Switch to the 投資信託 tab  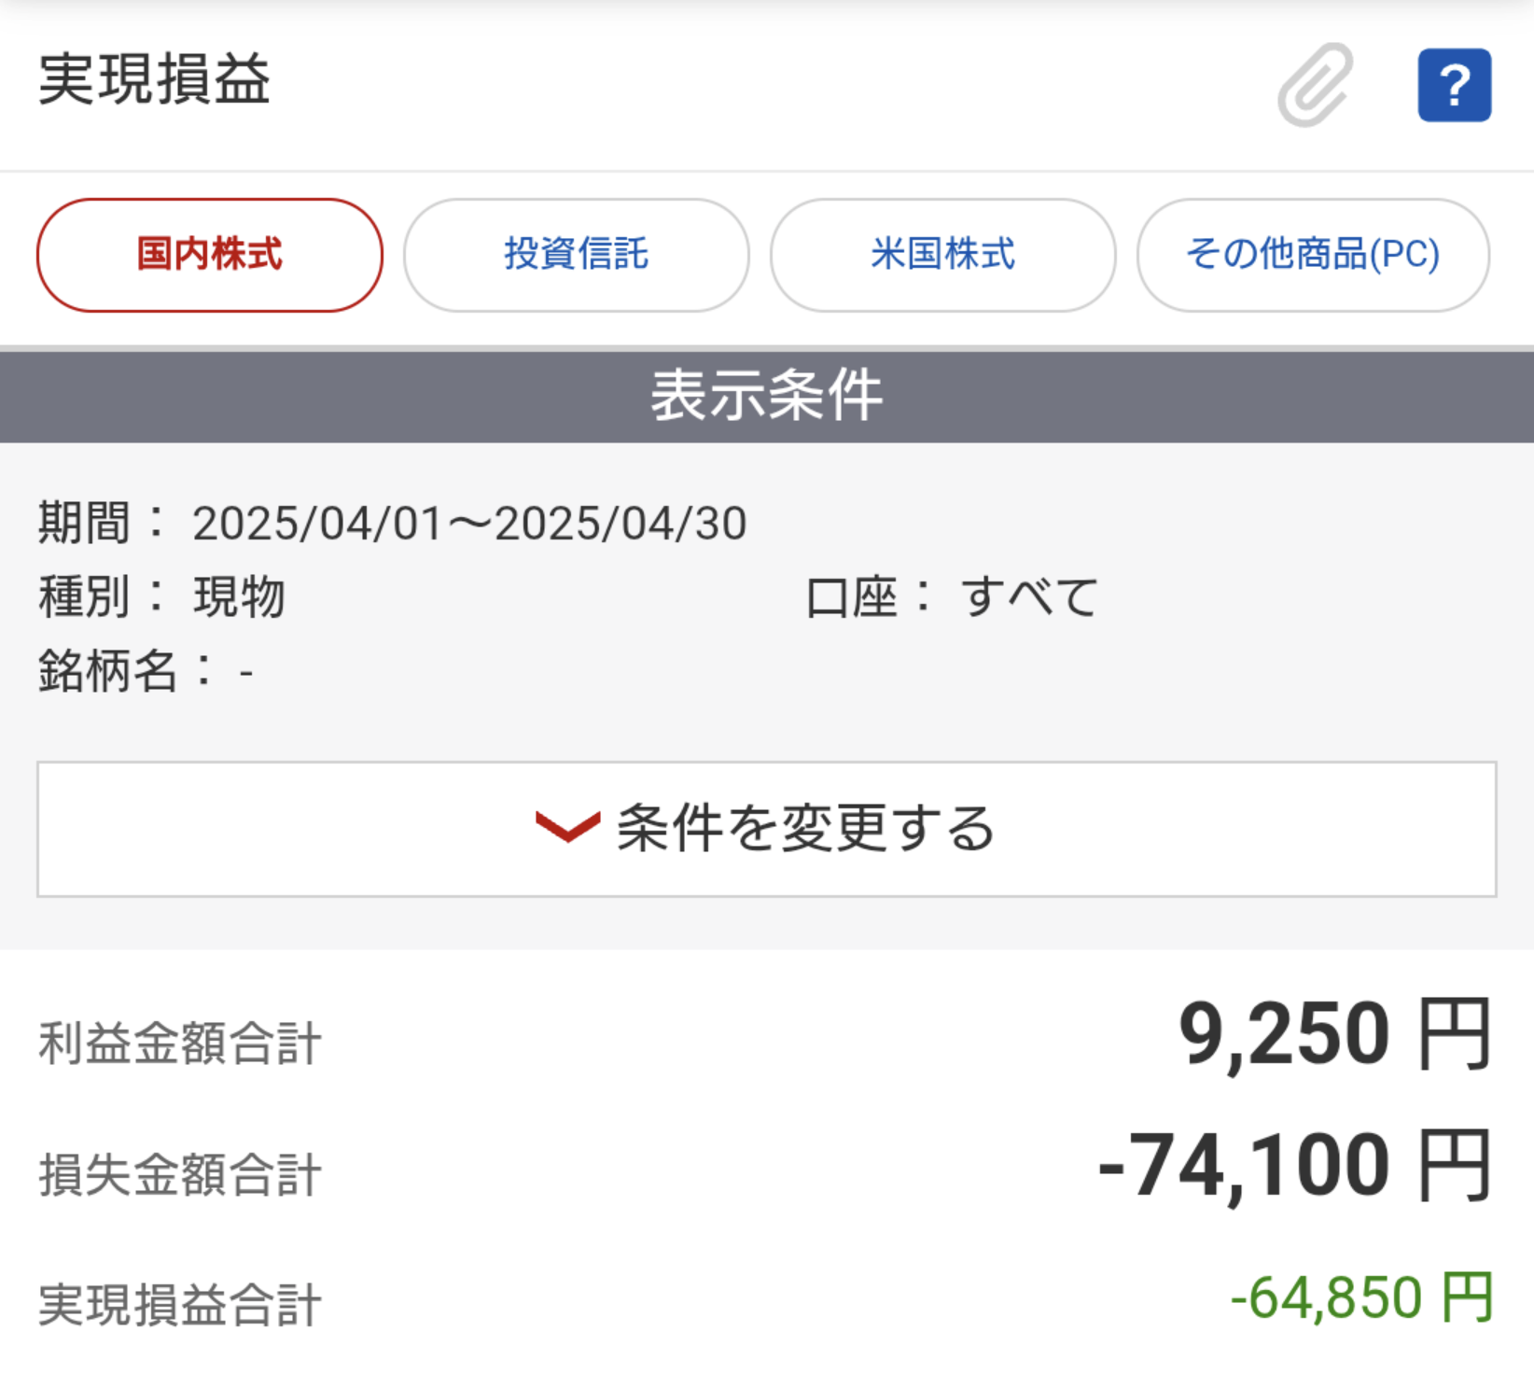click(x=577, y=255)
